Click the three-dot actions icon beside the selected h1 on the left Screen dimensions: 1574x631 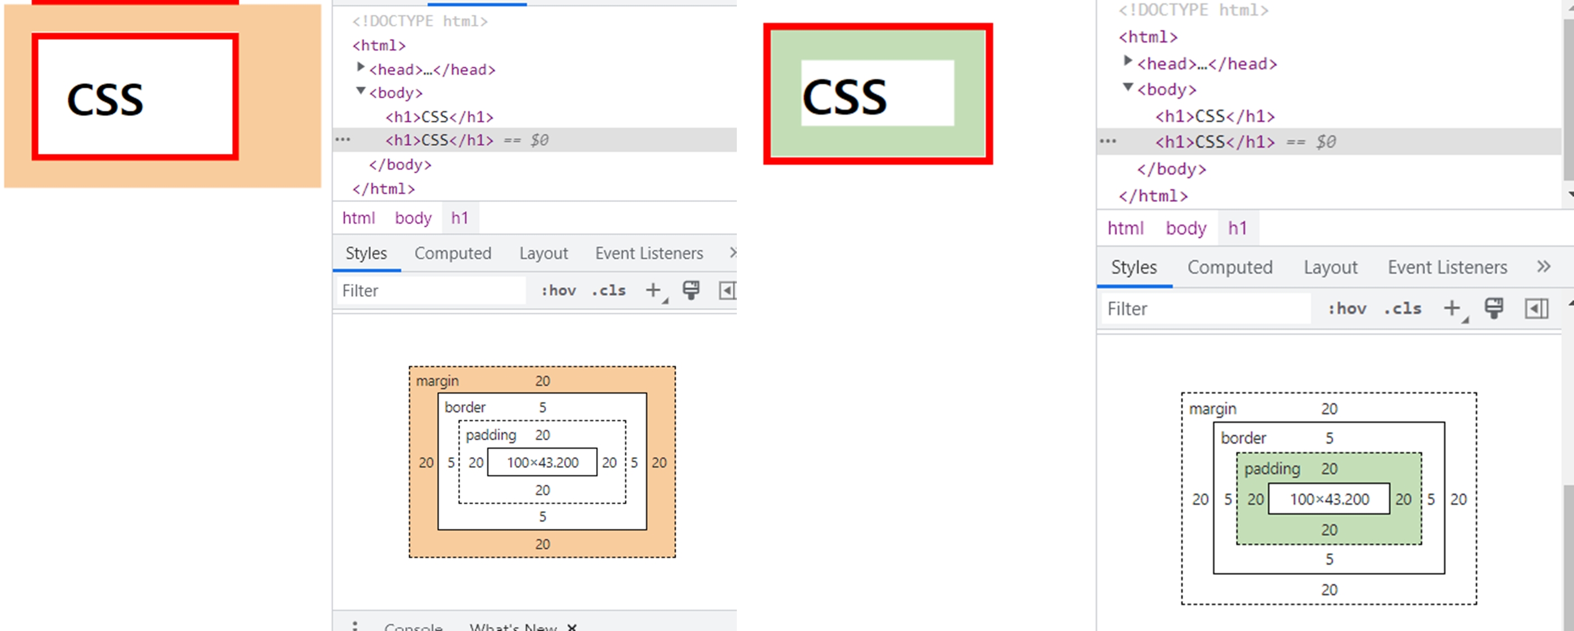(343, 140)
